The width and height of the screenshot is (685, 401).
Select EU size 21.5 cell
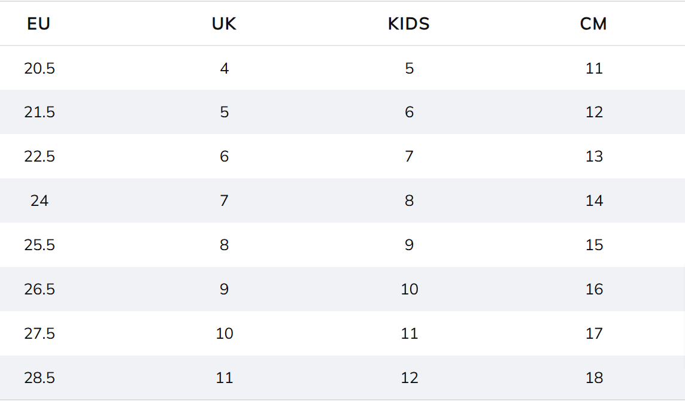click(40, 113)
